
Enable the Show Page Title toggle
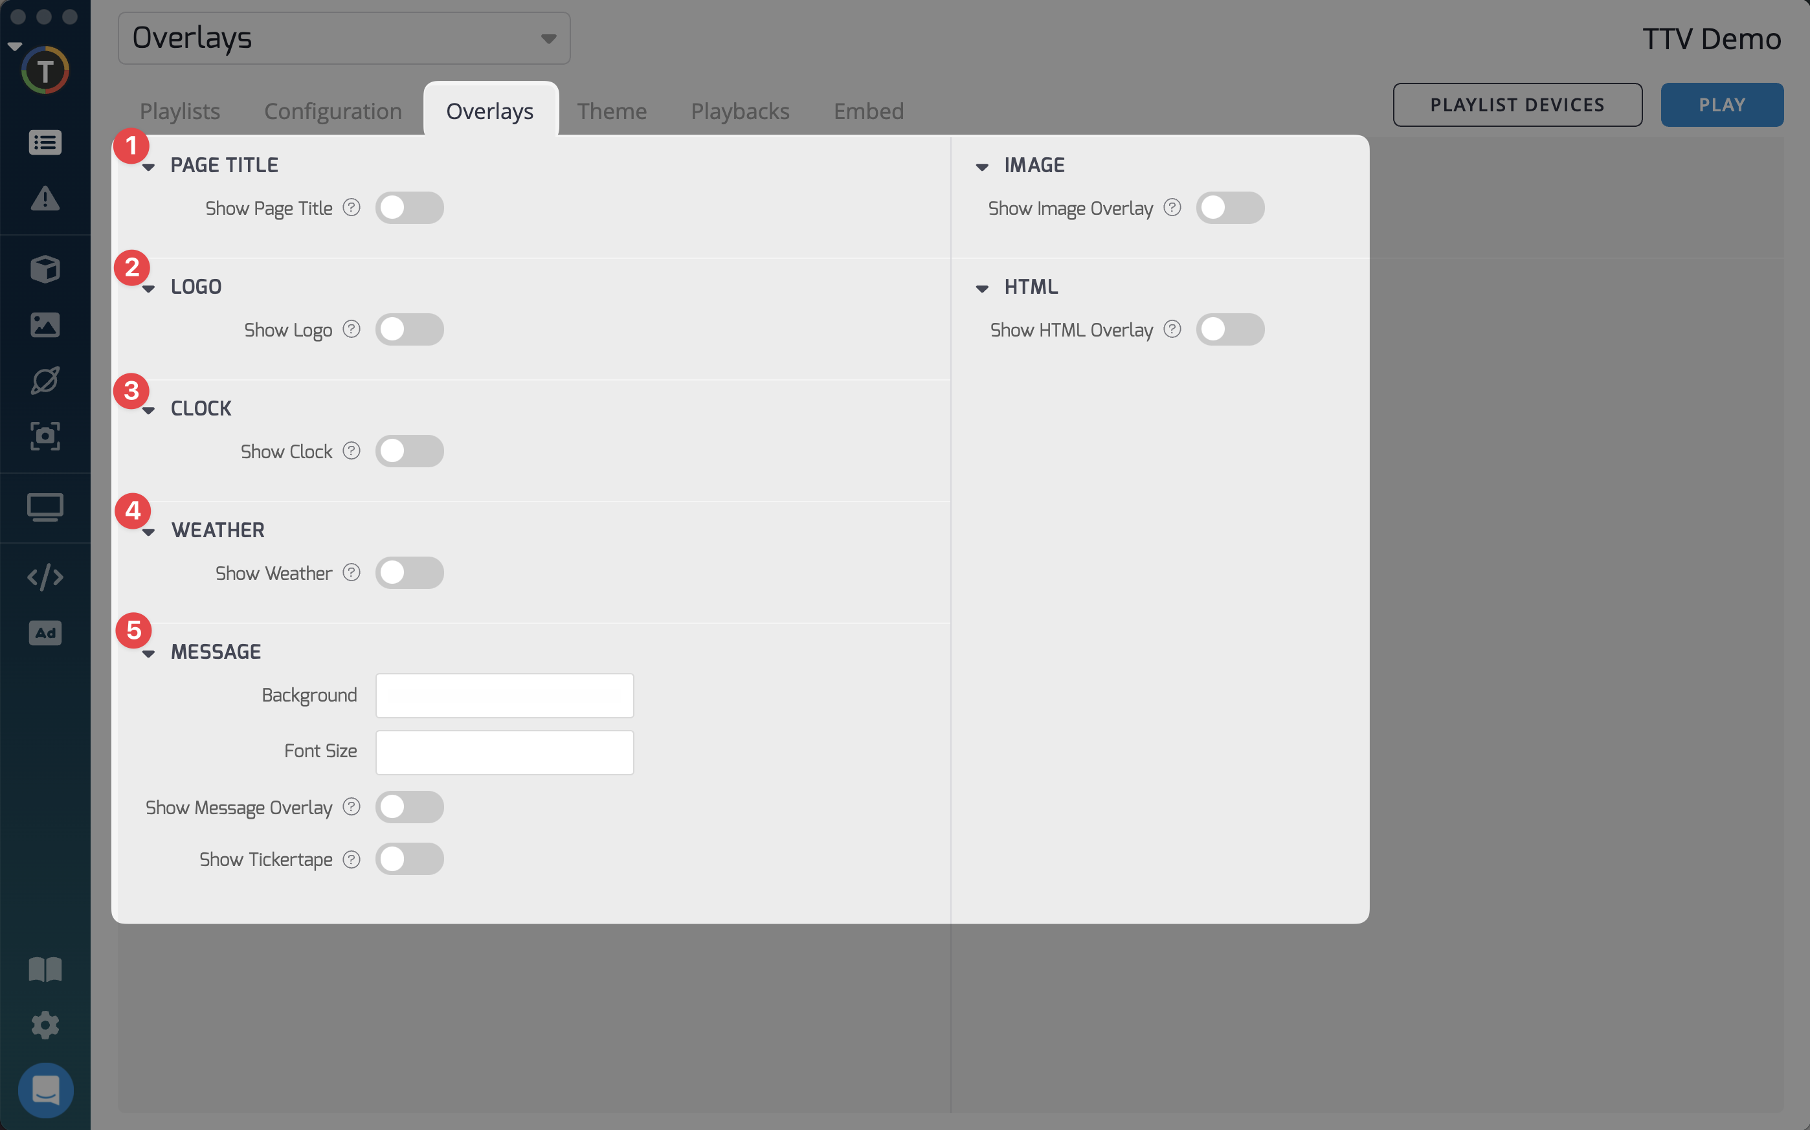point(408,208)
